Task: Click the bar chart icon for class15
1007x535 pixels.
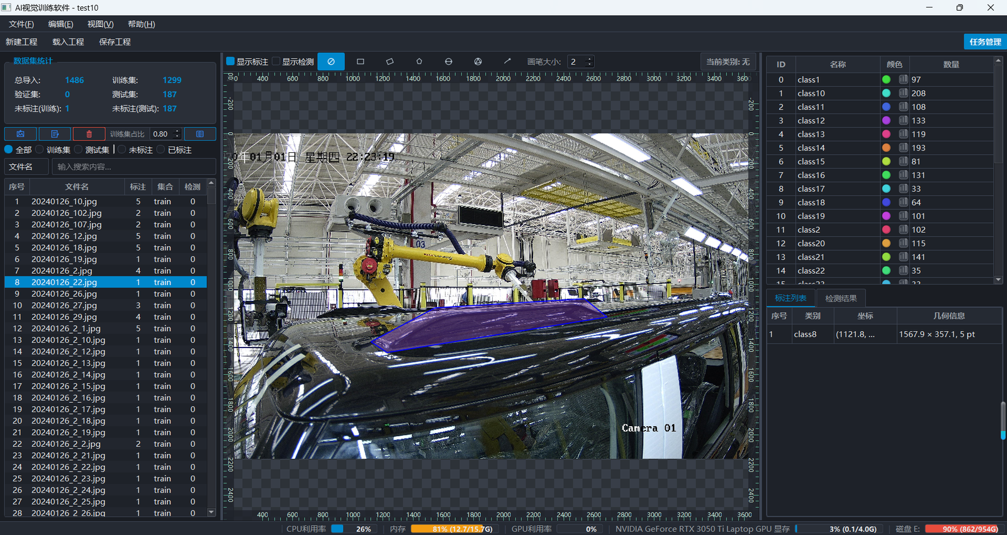Action: point(903,161)
